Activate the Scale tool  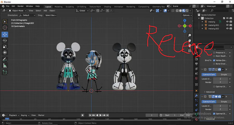click(x=5, y=47)
